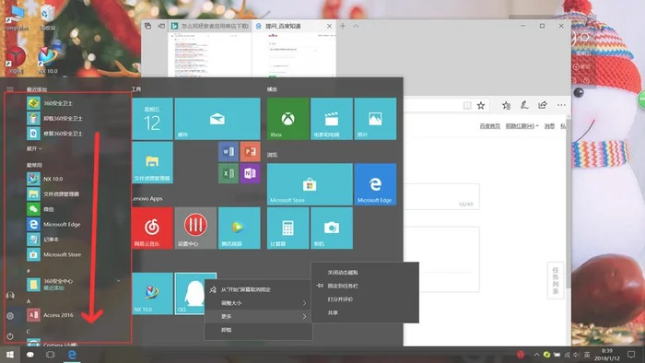
Task: Open WeChat from most used list
Action: click(49, 209)
